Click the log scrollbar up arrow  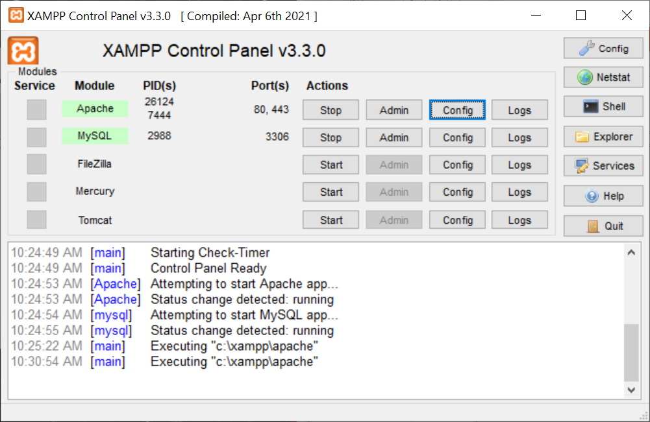click(x=631, y=252)
